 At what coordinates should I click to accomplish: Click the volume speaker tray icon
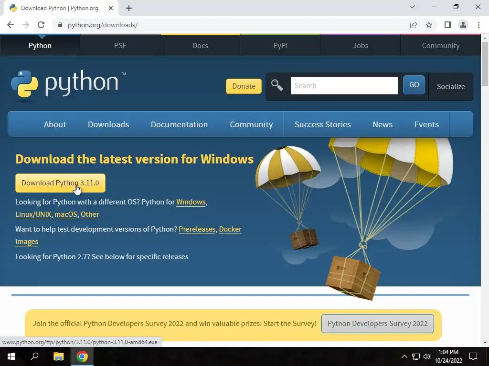coord(427,356)
